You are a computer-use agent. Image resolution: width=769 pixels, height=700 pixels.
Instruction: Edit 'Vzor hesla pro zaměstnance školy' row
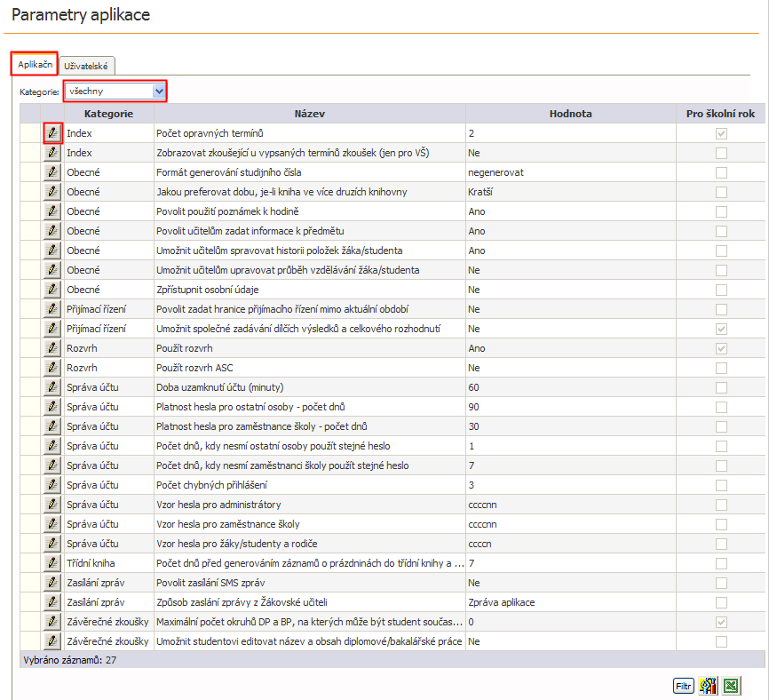click(x=52, y=524)
